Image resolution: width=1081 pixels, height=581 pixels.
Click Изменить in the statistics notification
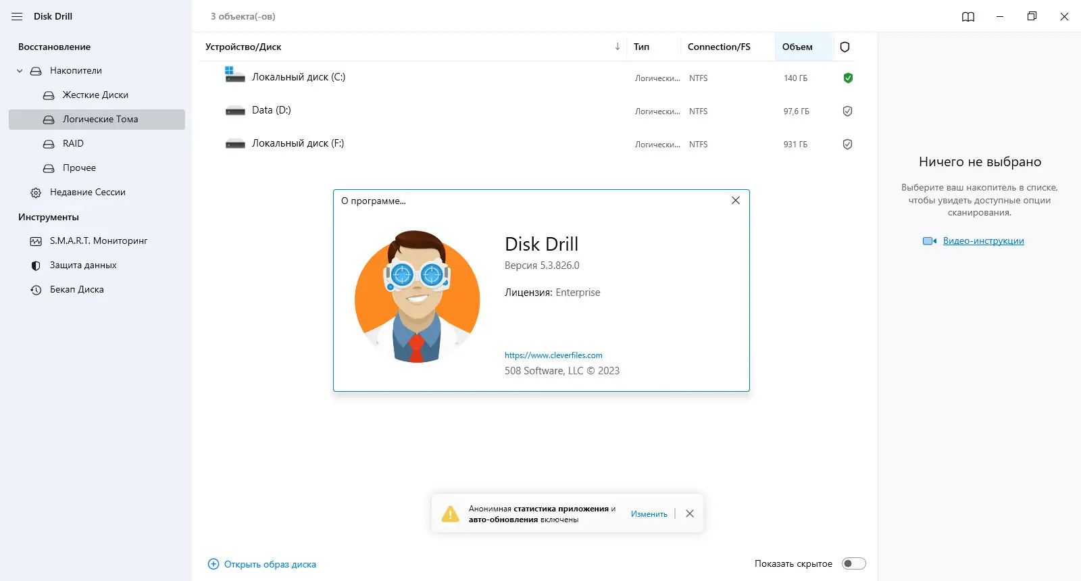649,514
